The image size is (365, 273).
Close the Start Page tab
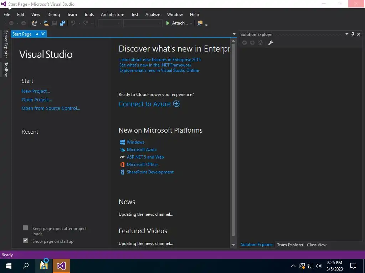43,34
